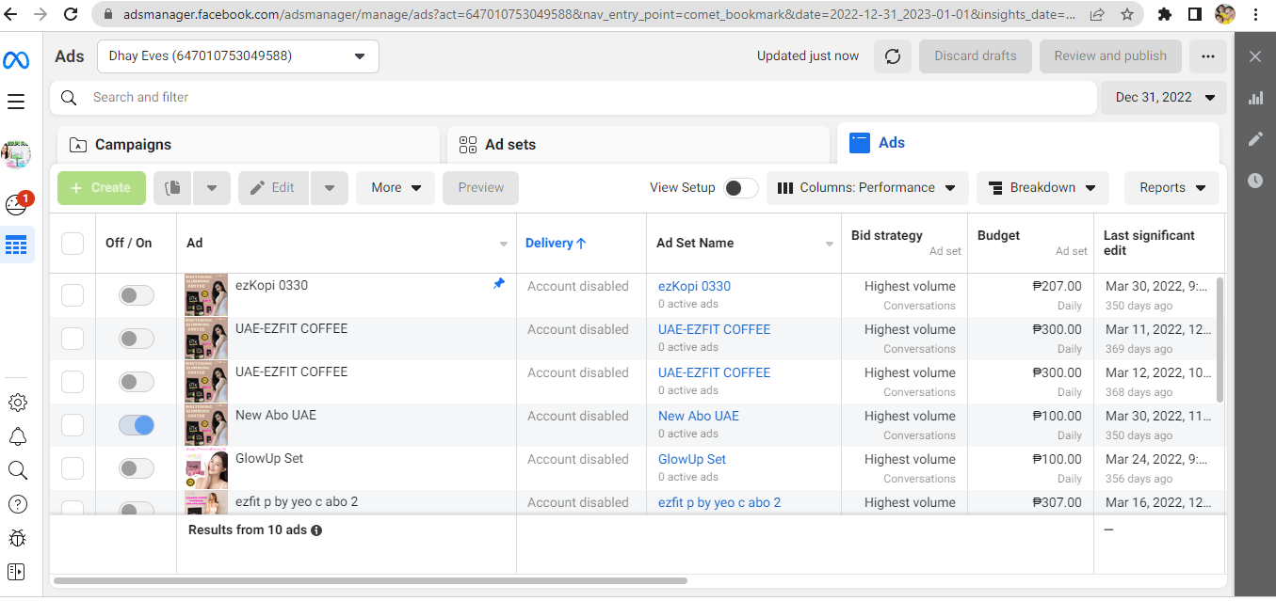This screenshot has width=1276, height=601.
Task: Click the green Create button
Action: click(x=102, y=188)
